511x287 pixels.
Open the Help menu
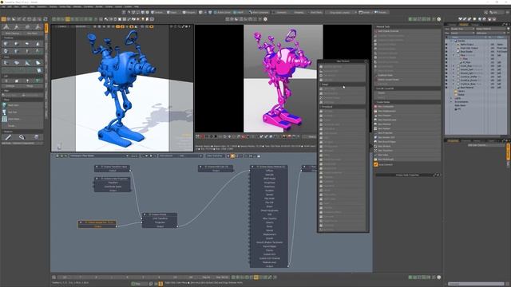pyautogui.click(x=137, y=6)
